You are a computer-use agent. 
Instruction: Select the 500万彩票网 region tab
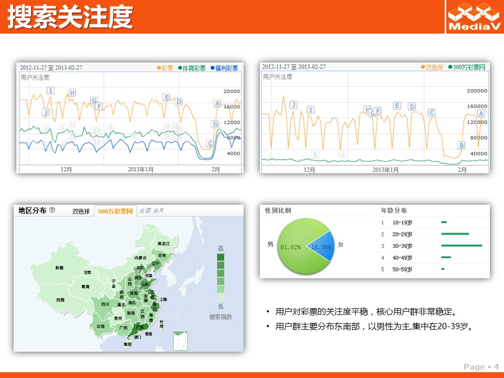(x=115, y=211)
